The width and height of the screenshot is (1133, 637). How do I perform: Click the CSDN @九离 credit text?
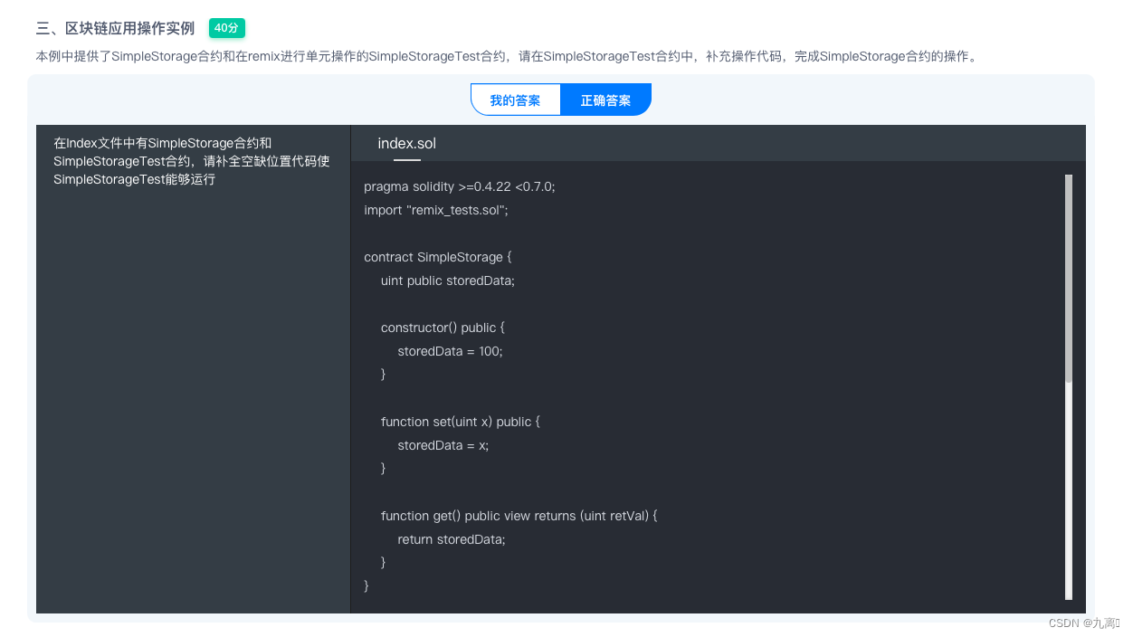coord(1084,623)
